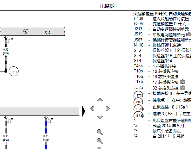Open camera photo for J519 车载电网控制单元
This screenshot has width=191, height=149.
188,34
